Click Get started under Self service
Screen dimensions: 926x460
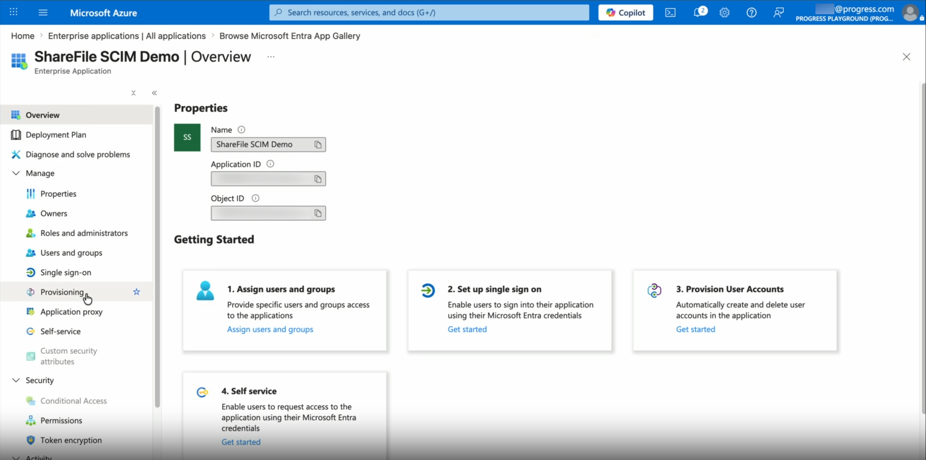tap(241, 442)
